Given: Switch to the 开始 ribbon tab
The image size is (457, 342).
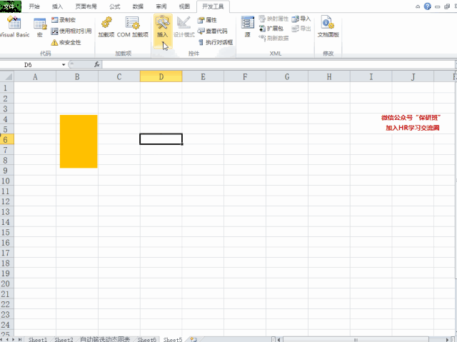Looking at the screenshot, I should click(x=34, y=6).
